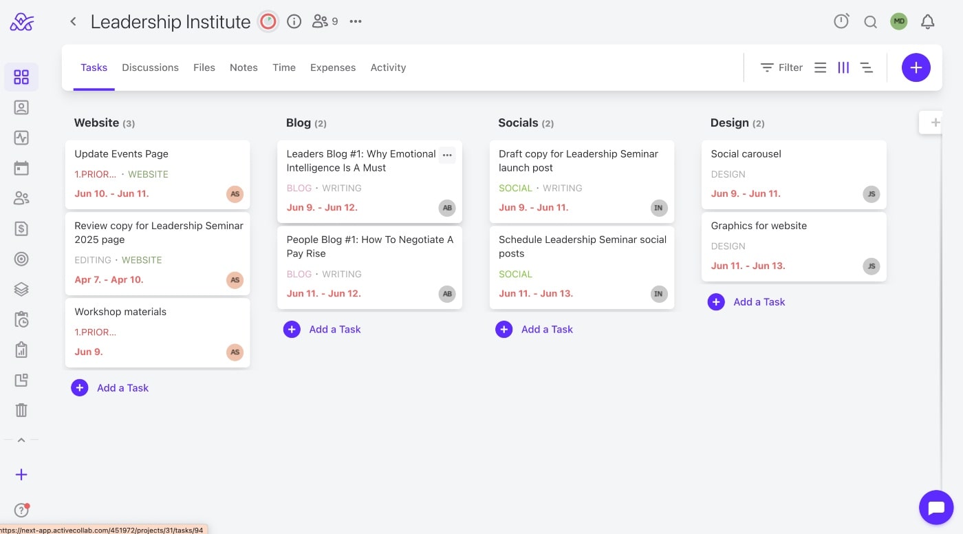Open the Expenses tab
The width and height of the screenshot is (963, 534).
point(333,67)
